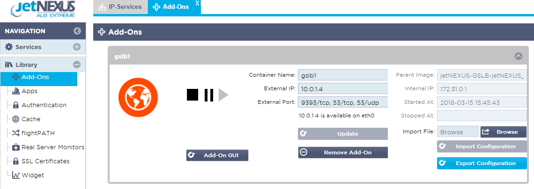534x189 pixels.
Task: Edit the External Port field
Action: pyautogui.click(x=343, y=102)
